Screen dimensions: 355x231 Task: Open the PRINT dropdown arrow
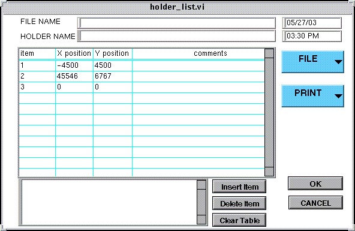click(x=338, y=96)
